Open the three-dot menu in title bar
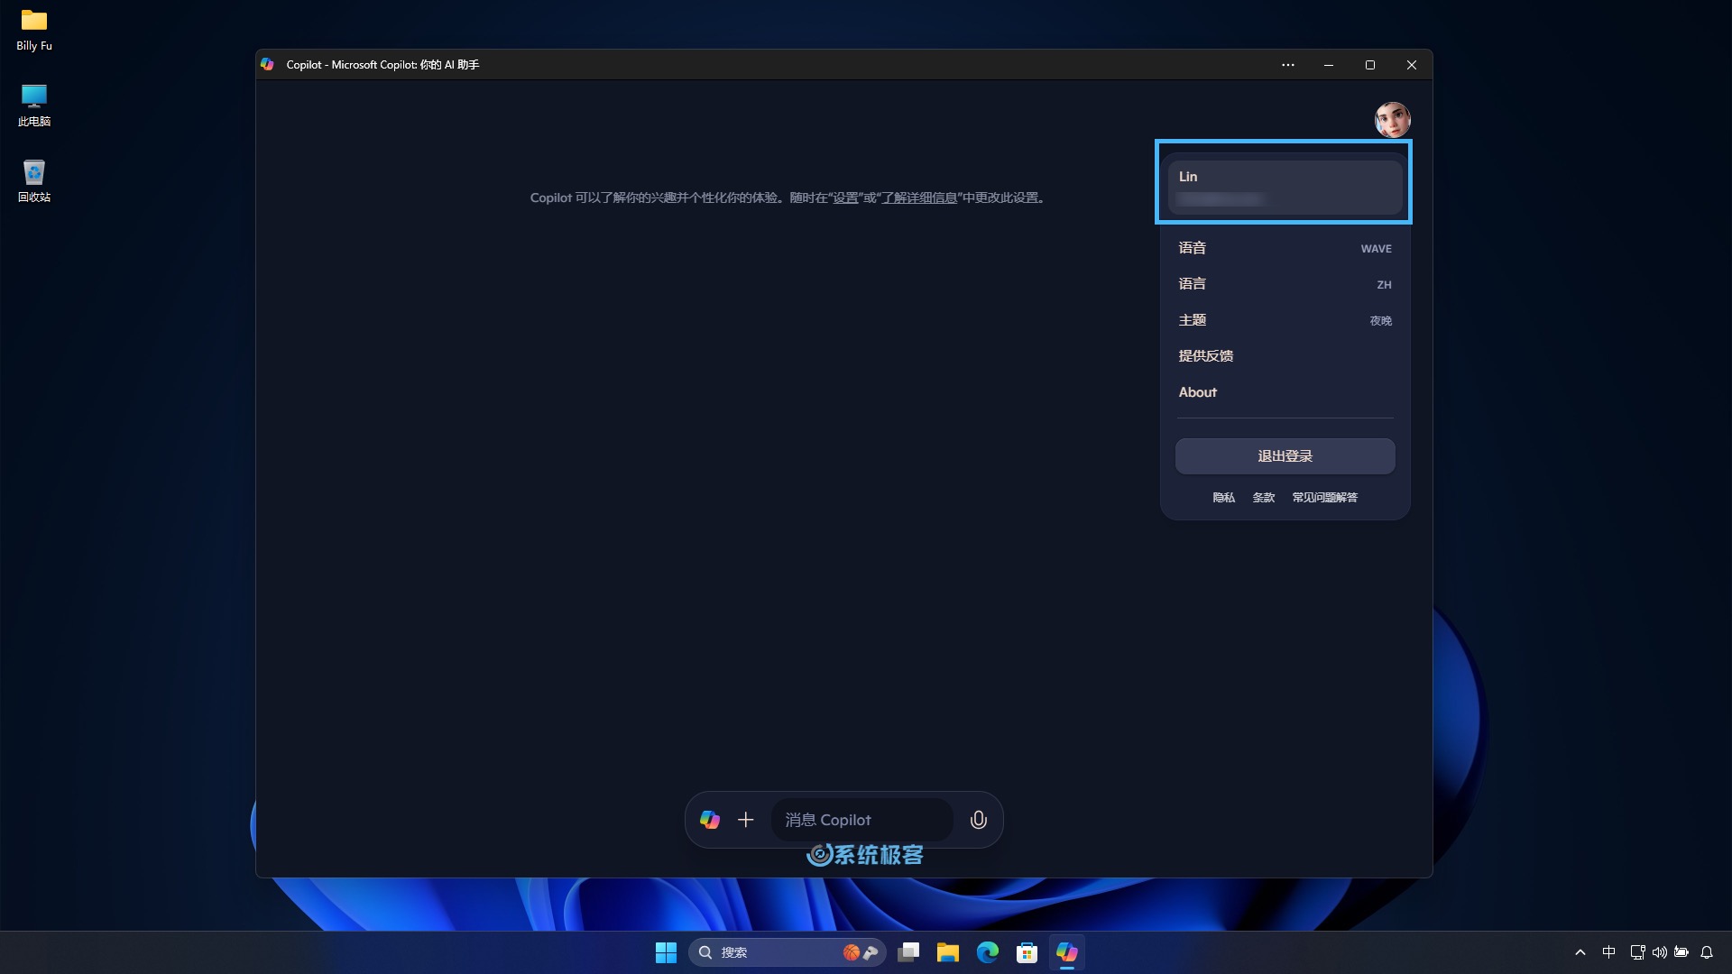 (x=1288, y=65)
